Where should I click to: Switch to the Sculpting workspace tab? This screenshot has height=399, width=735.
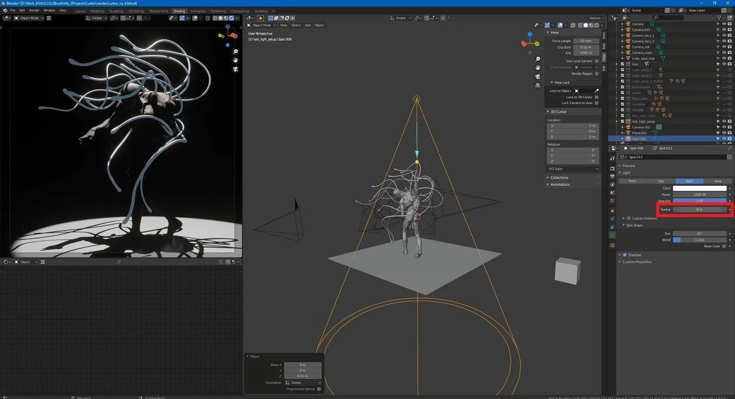[x=116, y=11]
